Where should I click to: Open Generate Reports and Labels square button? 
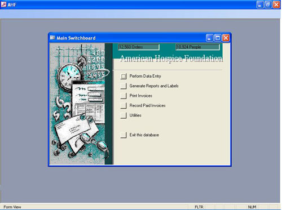point(124,86)
